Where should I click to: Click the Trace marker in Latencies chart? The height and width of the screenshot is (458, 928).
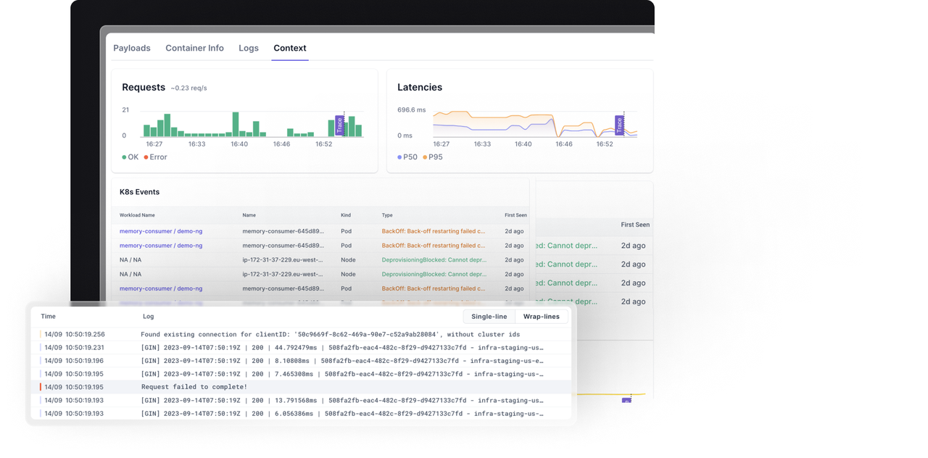pyautogui.click(x=619, y=125)
